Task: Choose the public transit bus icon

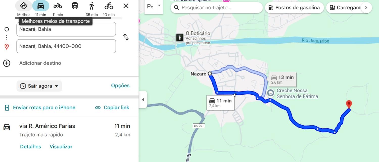Action: point(75,6)
